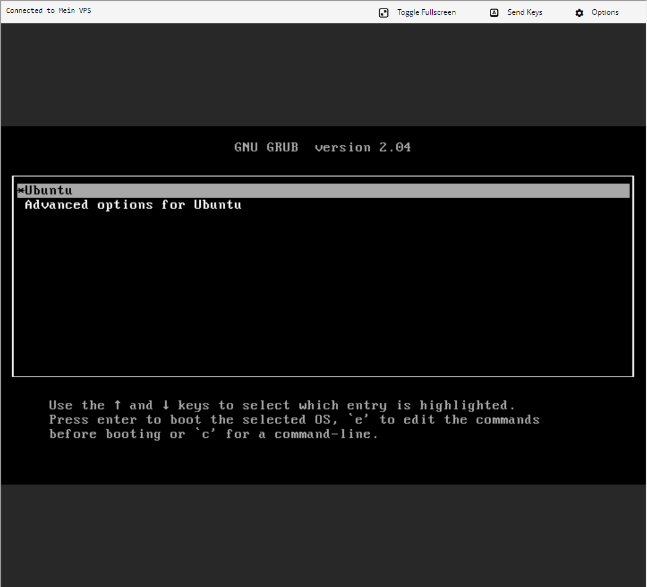Open the Send Keys menu label

pyautogui.click(x=524, y=12)
